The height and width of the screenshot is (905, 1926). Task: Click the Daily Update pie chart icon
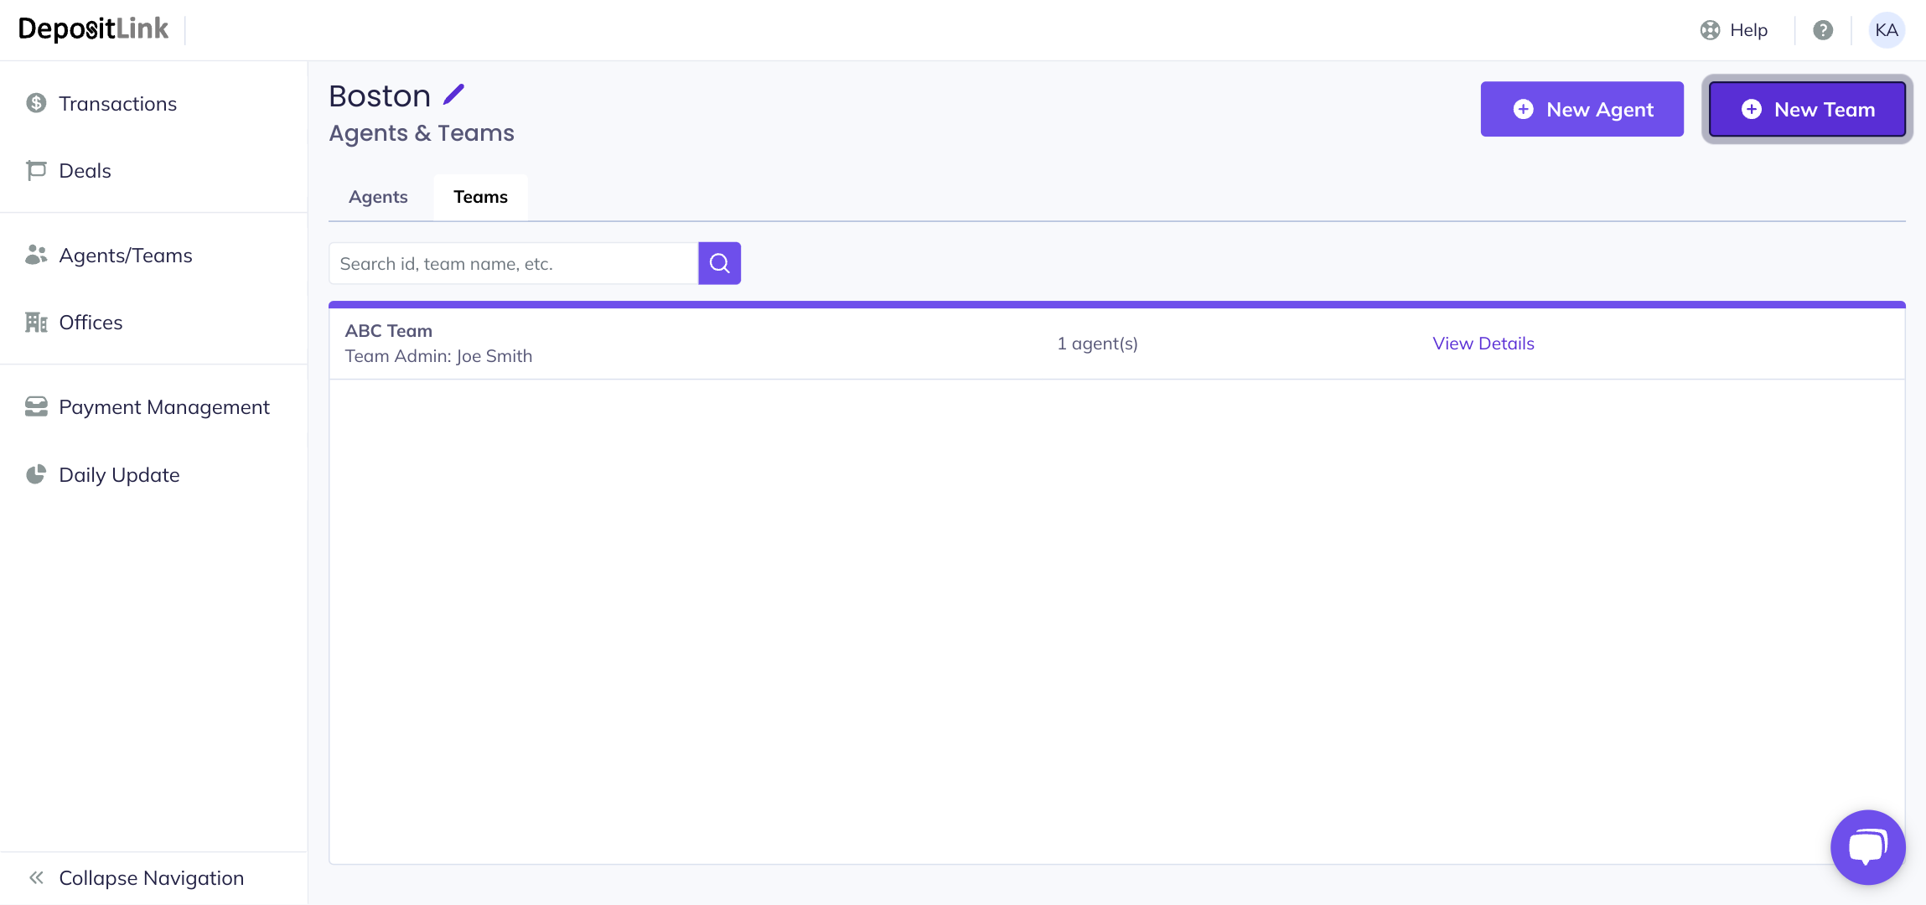click(36, 474)
